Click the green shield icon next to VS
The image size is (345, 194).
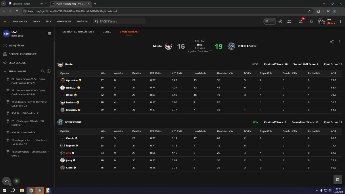pos(17,181)
